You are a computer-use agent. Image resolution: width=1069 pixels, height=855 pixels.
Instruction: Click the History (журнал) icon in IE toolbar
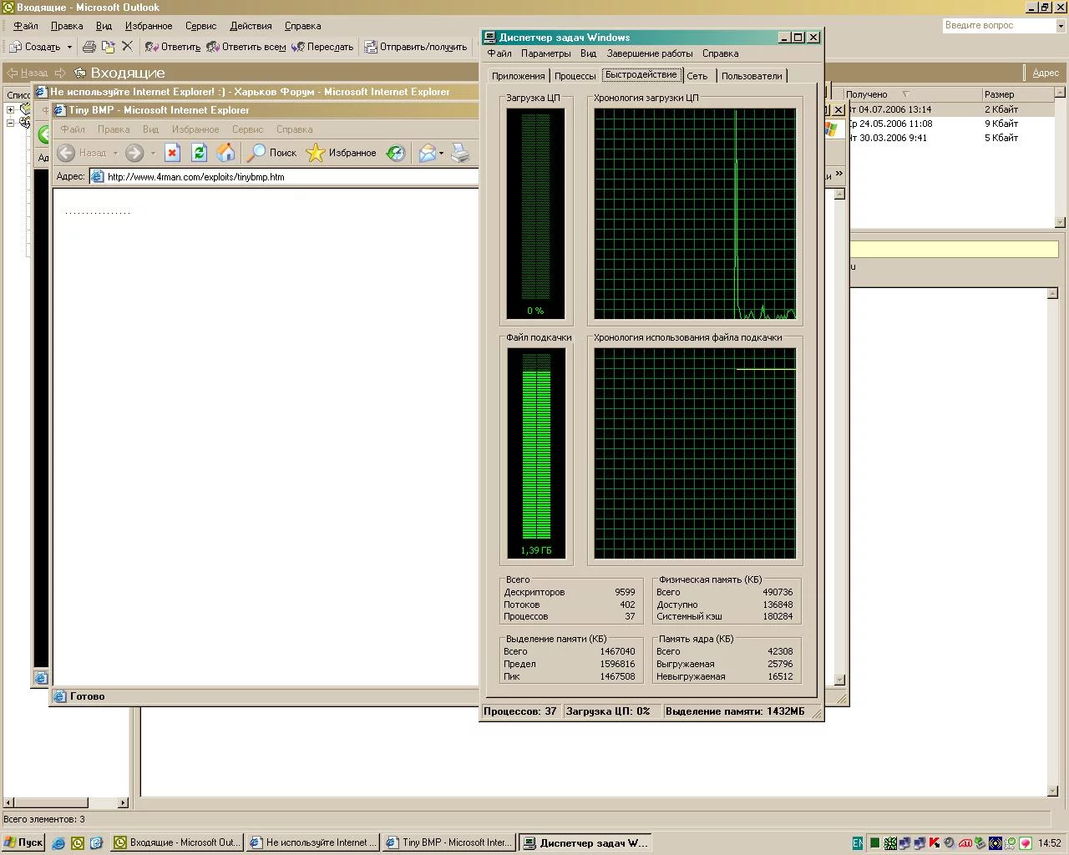tap(396, 153)
